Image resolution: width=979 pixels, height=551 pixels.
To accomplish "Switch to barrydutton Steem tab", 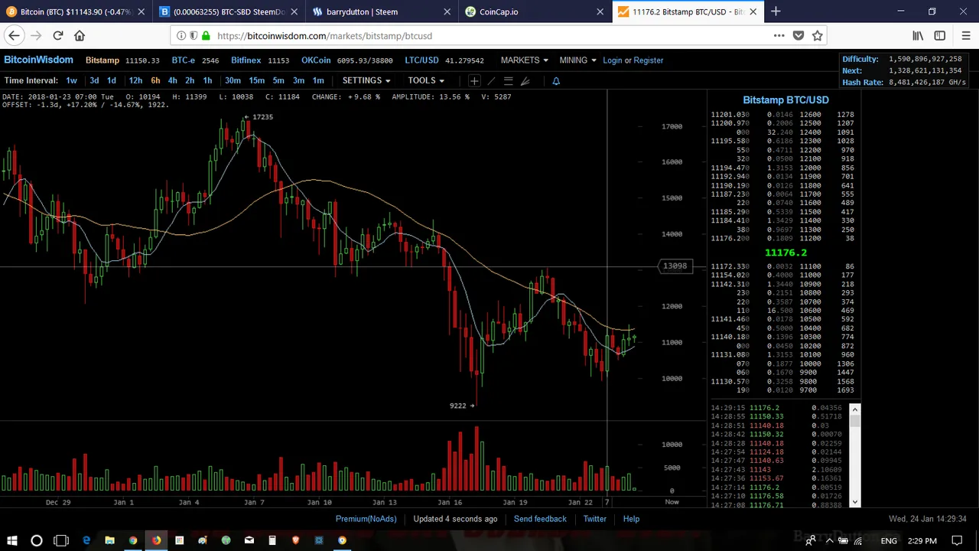I will click(382, 11).
